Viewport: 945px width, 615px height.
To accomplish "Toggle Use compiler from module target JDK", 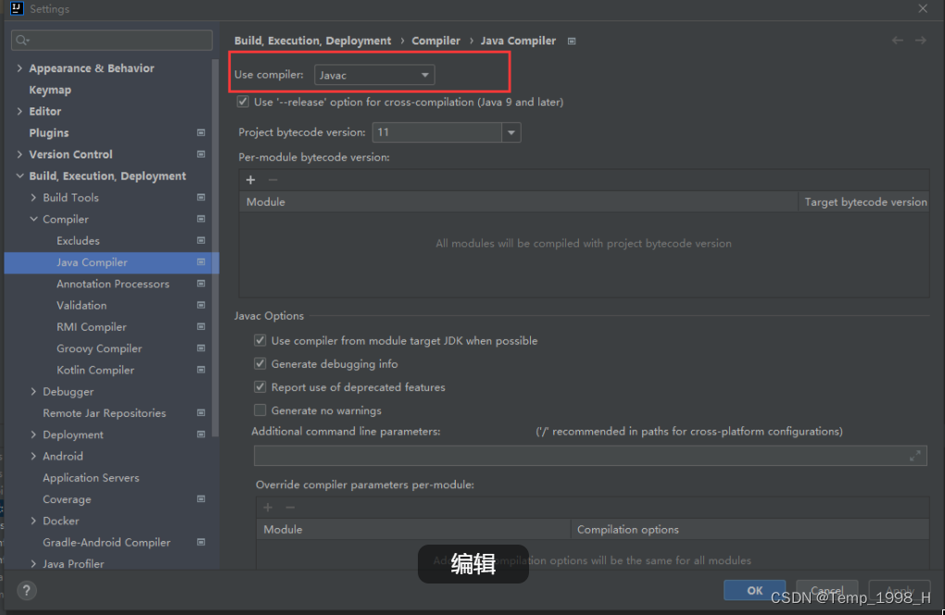I will click(260, 341).
